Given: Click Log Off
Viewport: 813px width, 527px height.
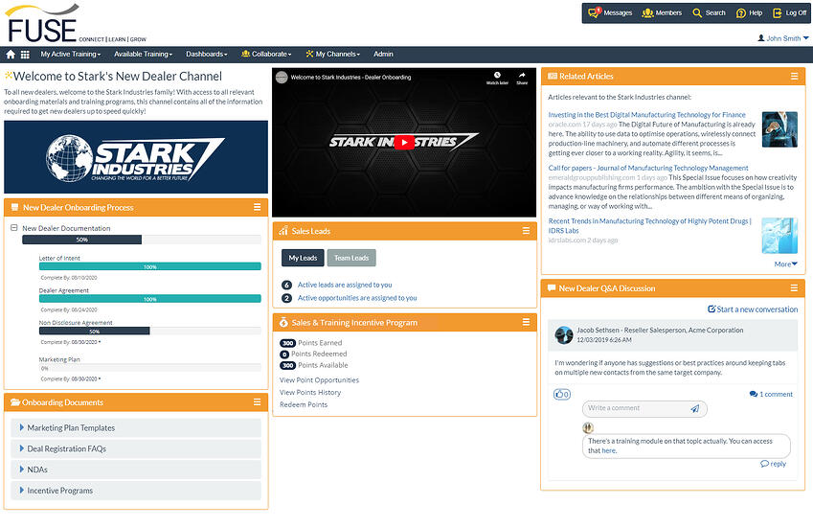Looking at the screenshot, I should pos(790,13).
